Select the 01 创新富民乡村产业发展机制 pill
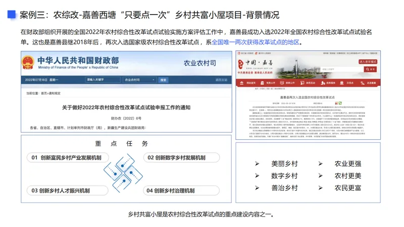 pos(68,157)
